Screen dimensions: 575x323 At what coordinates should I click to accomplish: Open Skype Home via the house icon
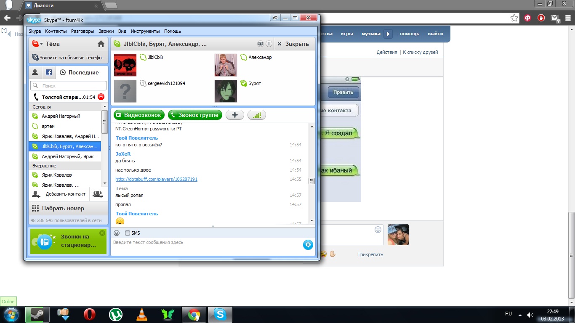point(101,44)
